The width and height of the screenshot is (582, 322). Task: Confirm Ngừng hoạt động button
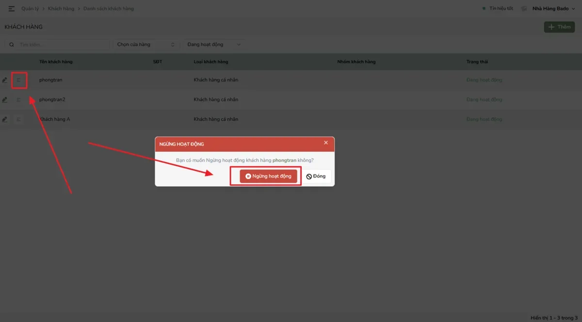coord(268,176)
